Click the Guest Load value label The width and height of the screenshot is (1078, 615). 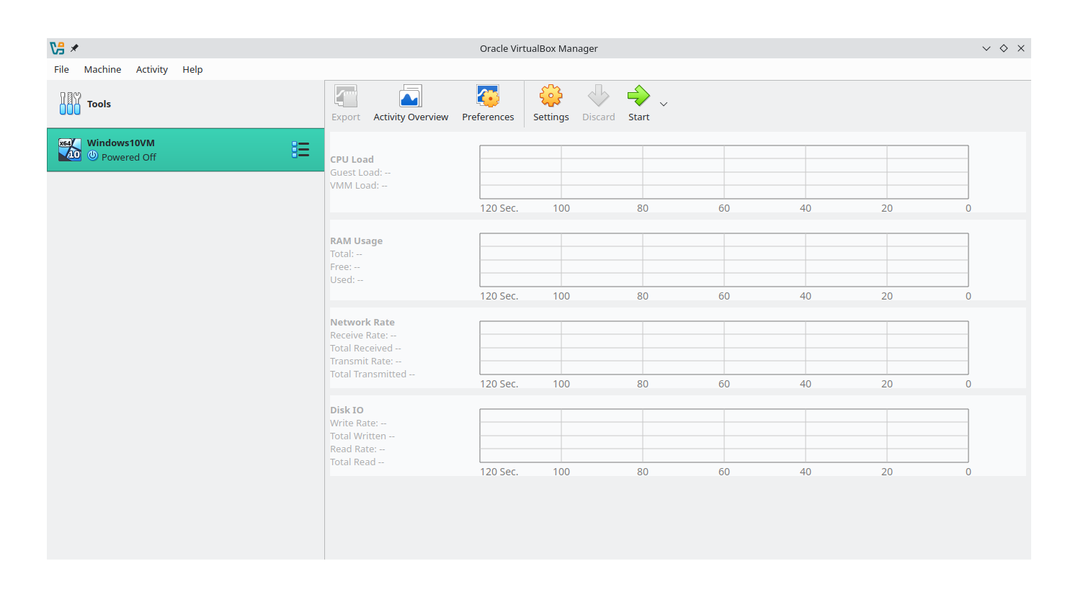click(360, 172)
